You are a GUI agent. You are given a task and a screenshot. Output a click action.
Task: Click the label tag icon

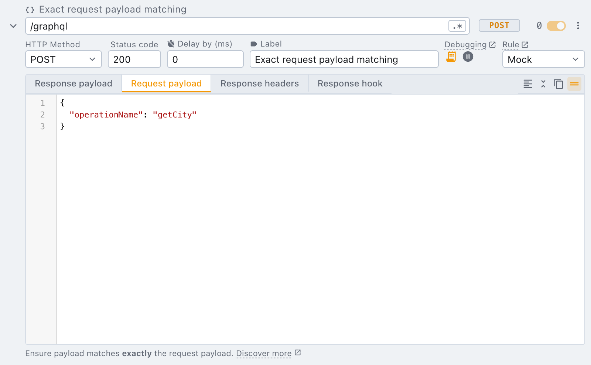click(254, 44)
